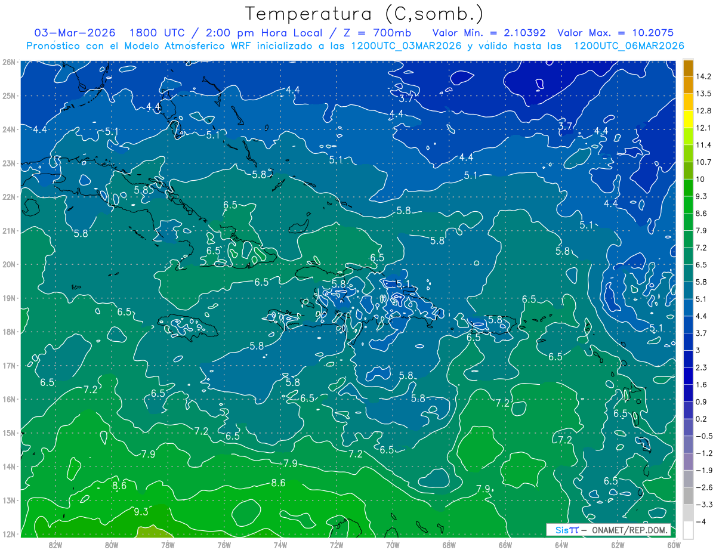Click the '82W' longitude axis label
Image resolution: width=716 pixels, height=553 pixels.
click(x=55, y=545)
